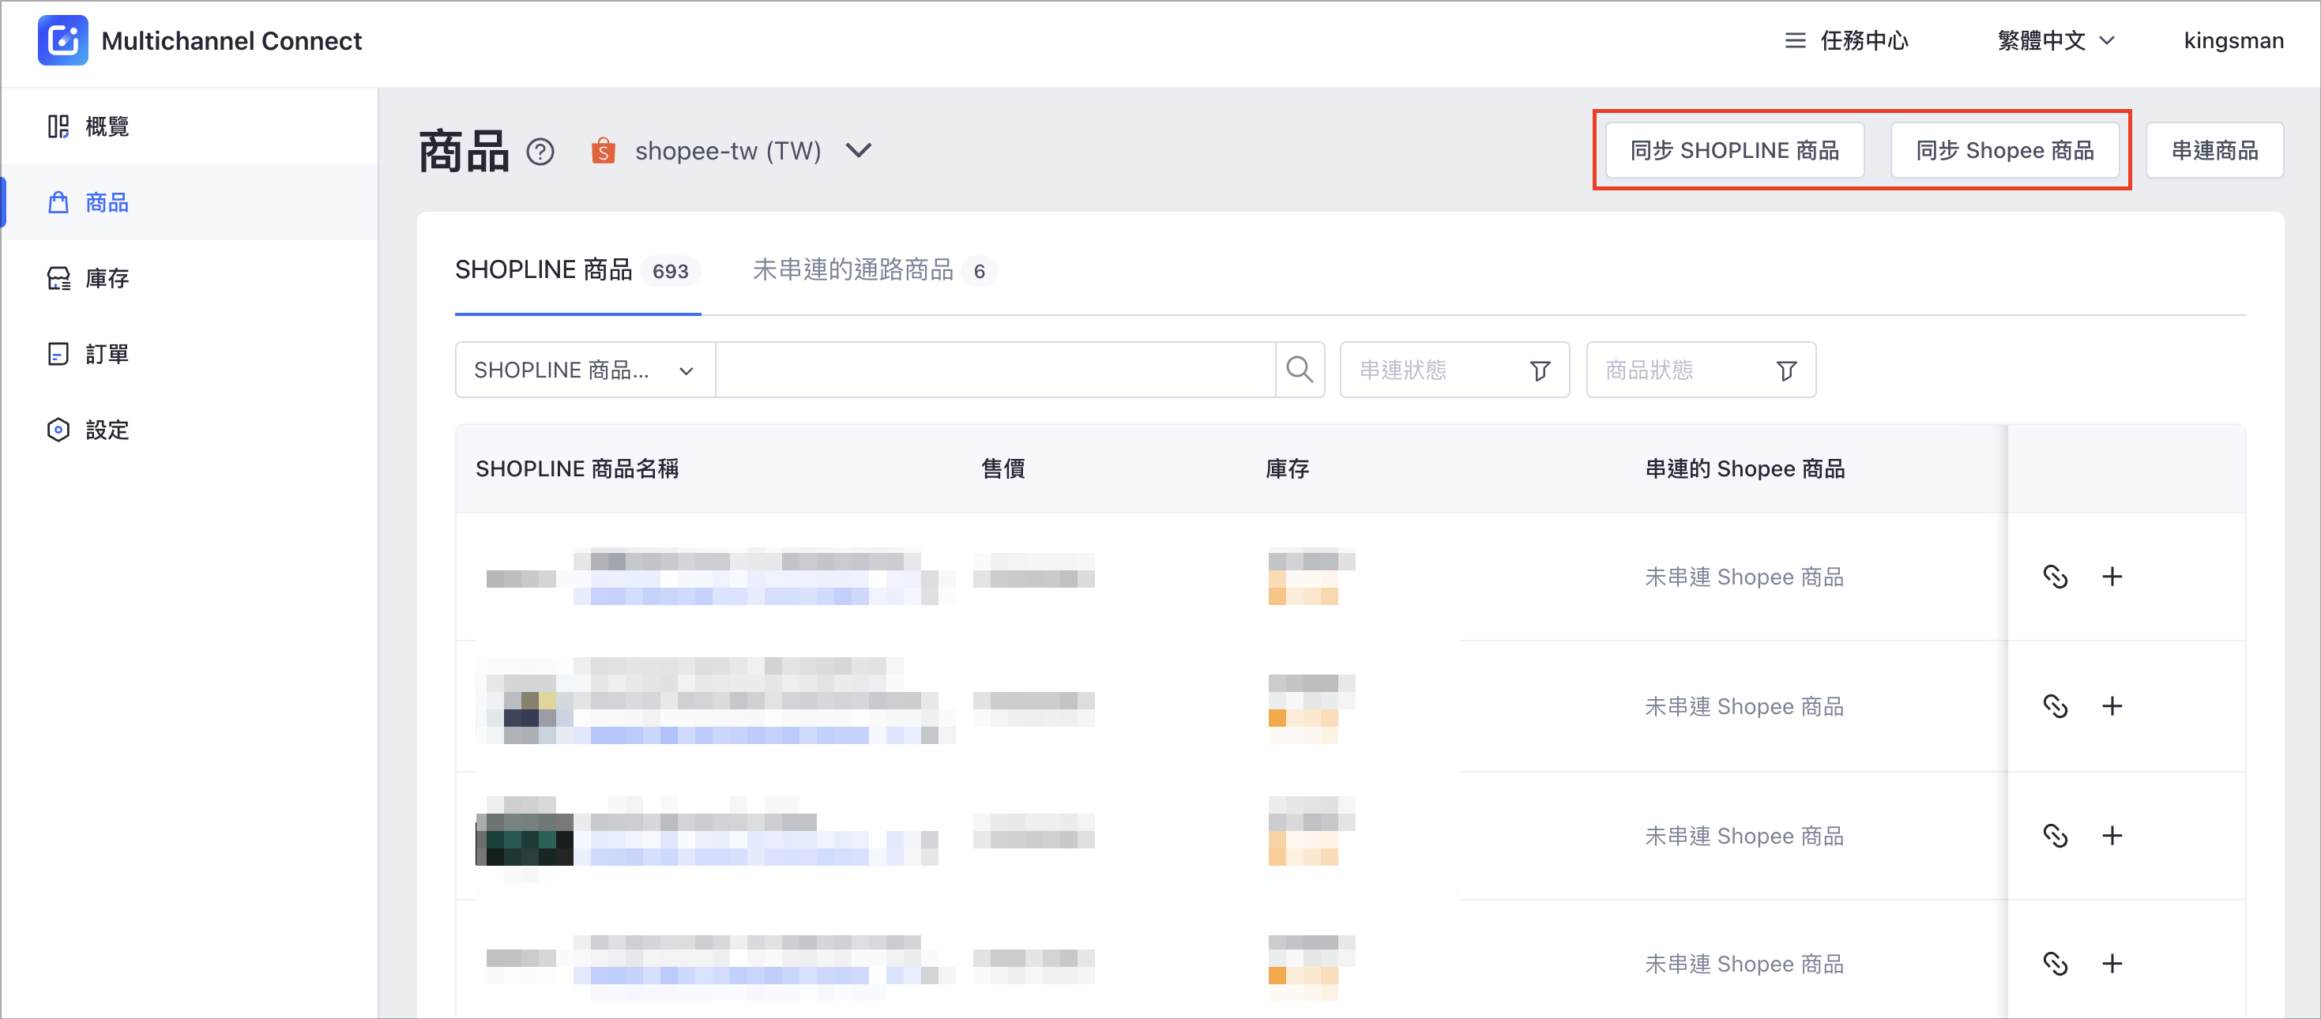Open the 任務中心 task center
Screen dimensions: 2321x1019
(x=1847, y=40)
